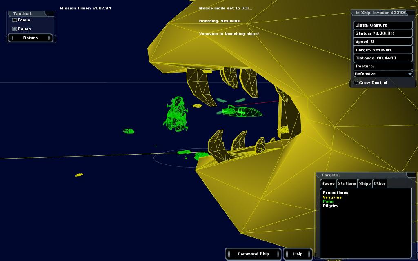Toggle the Crew Control checkbox

click(x=356, y=83)
